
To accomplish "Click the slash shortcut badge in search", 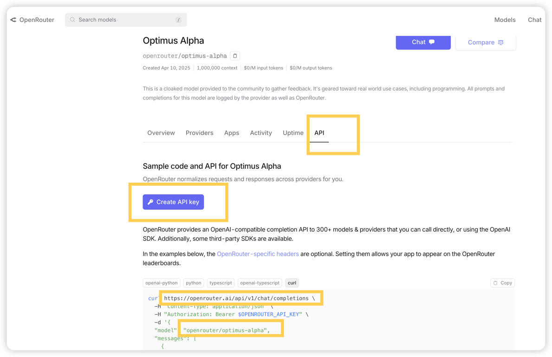I will coord(178,20).
